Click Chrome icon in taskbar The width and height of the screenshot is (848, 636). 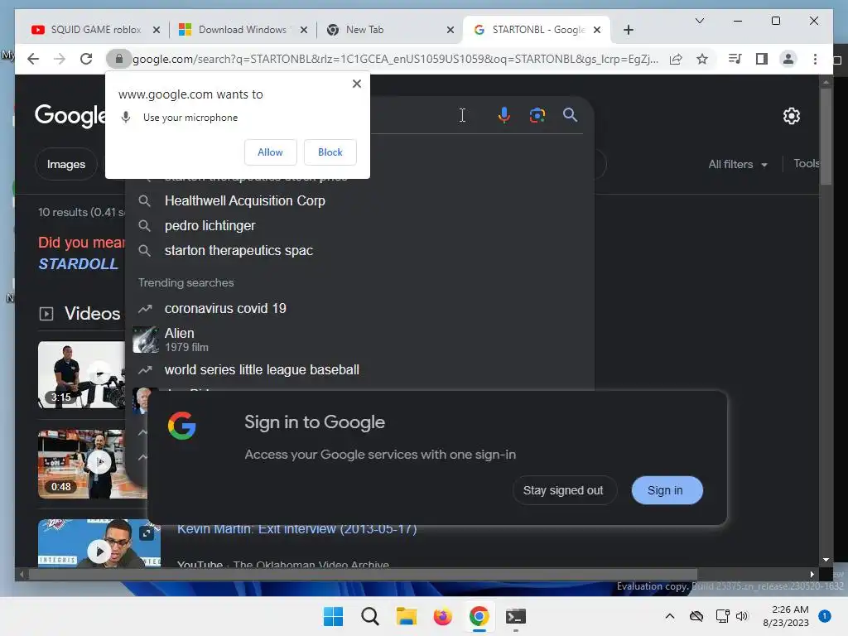coord(479,616)
